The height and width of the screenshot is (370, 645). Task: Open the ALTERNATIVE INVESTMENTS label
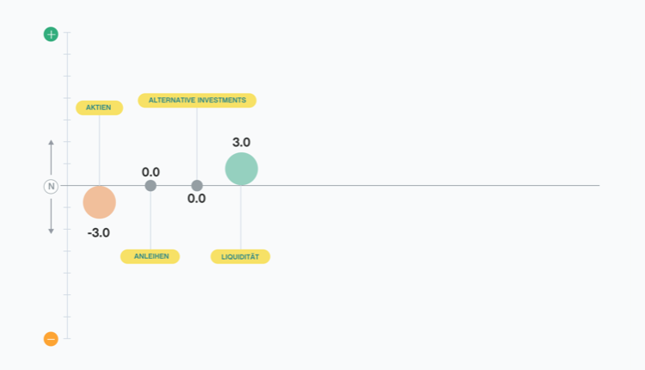click(197, 101)
